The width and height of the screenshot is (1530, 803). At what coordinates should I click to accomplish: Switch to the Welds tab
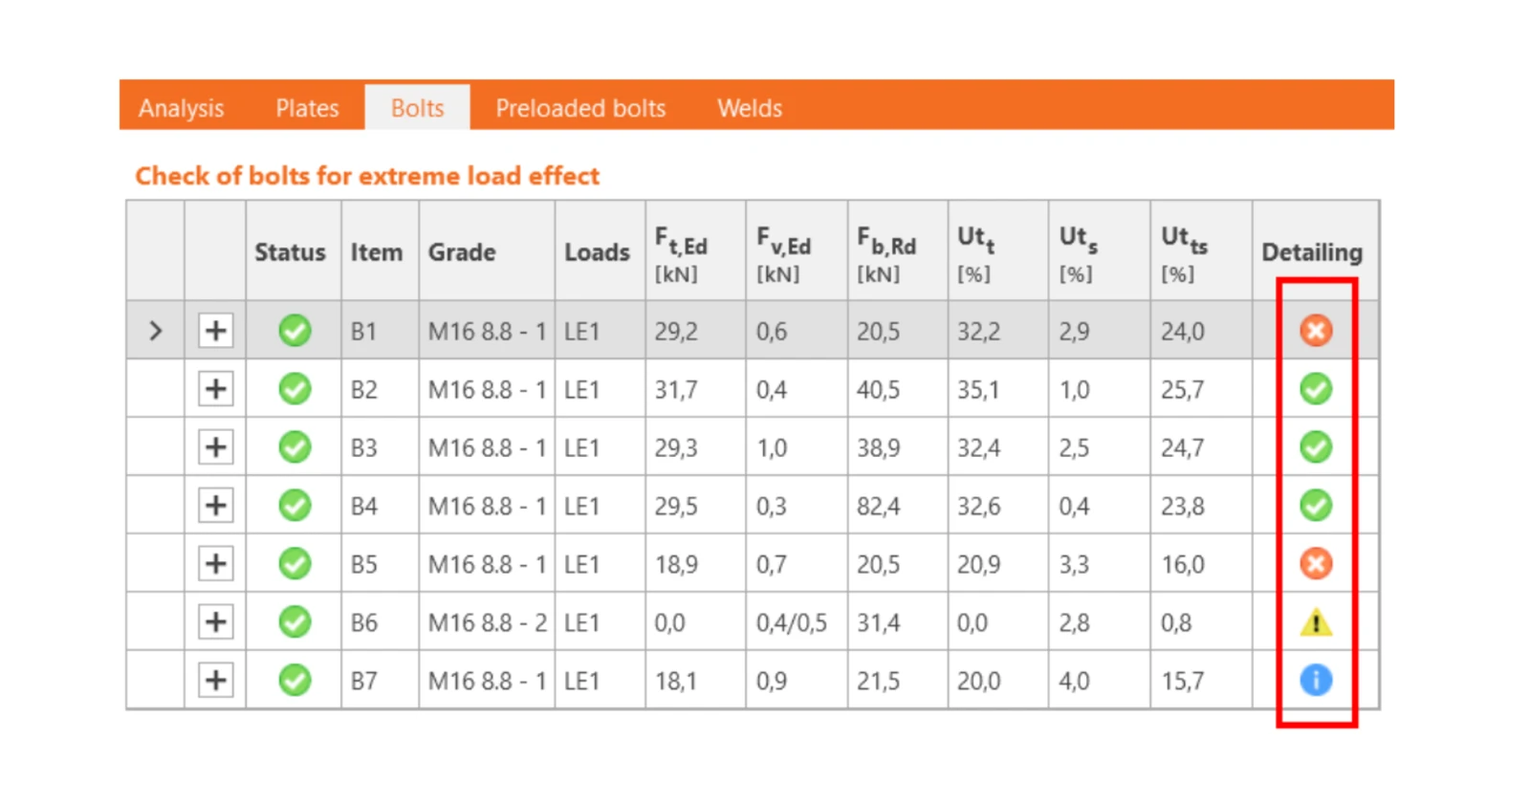coord(750,108)
